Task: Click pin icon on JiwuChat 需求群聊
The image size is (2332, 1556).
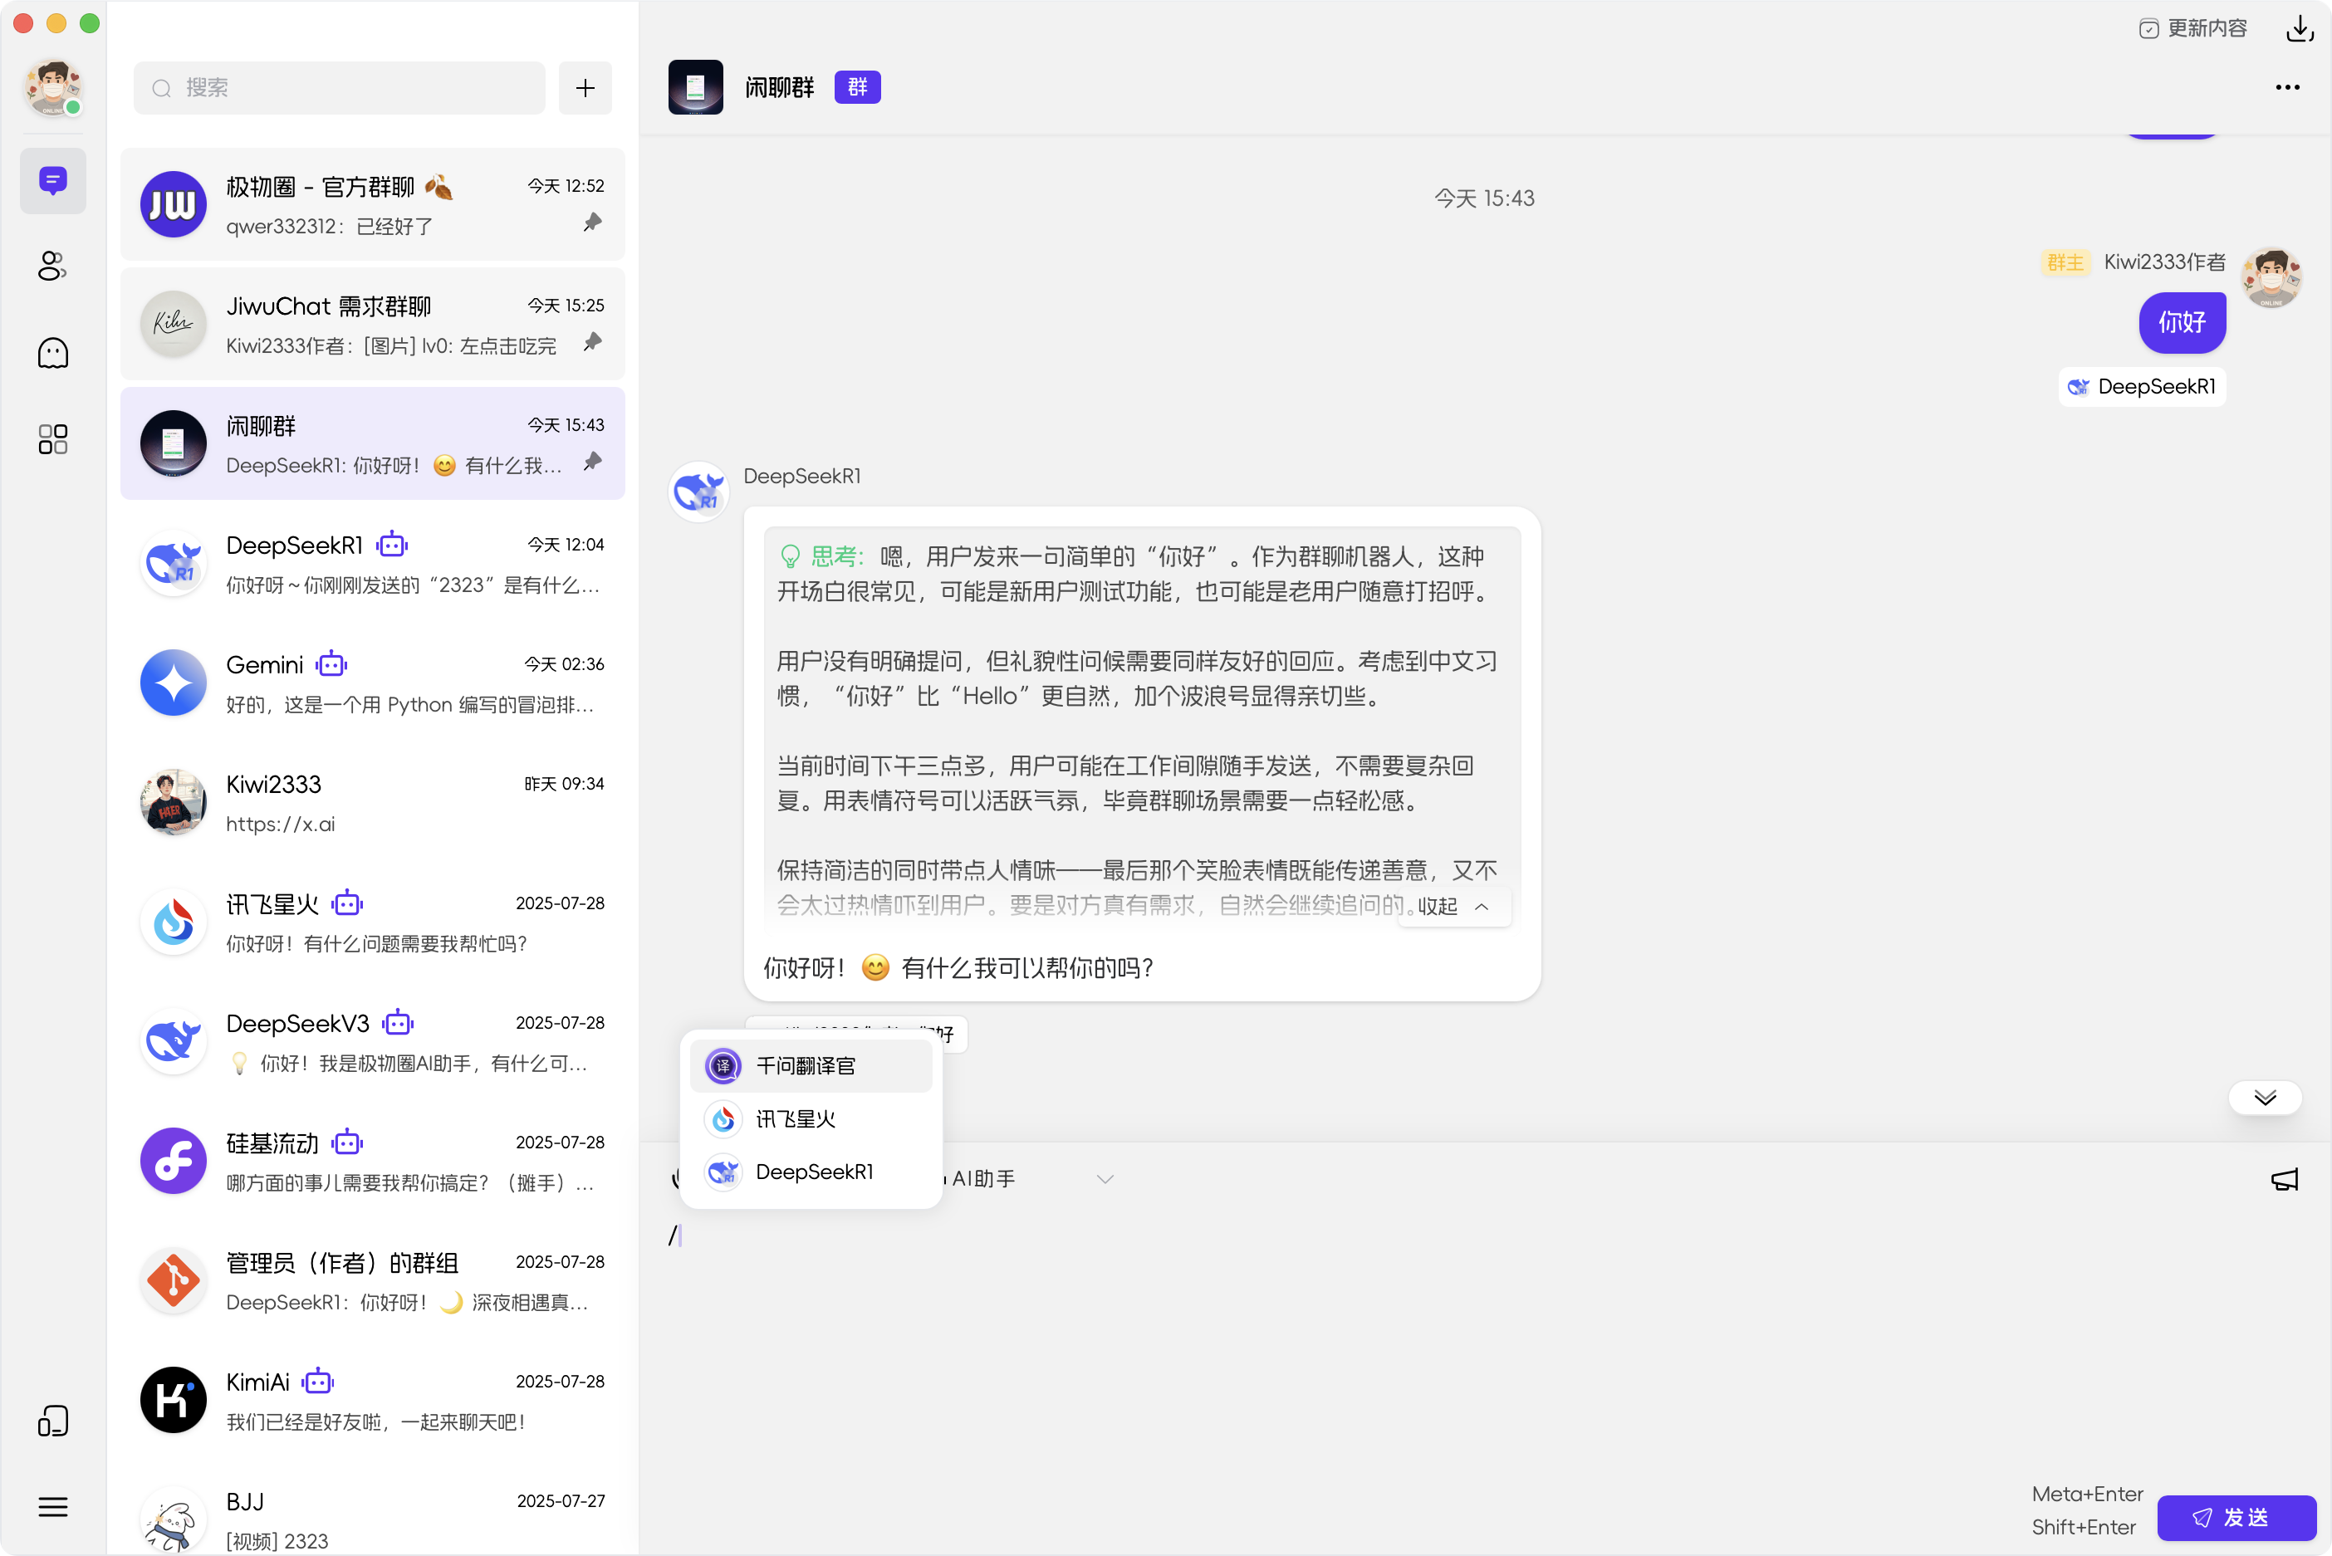Action: pyautogui.click(x=592, y=342)
